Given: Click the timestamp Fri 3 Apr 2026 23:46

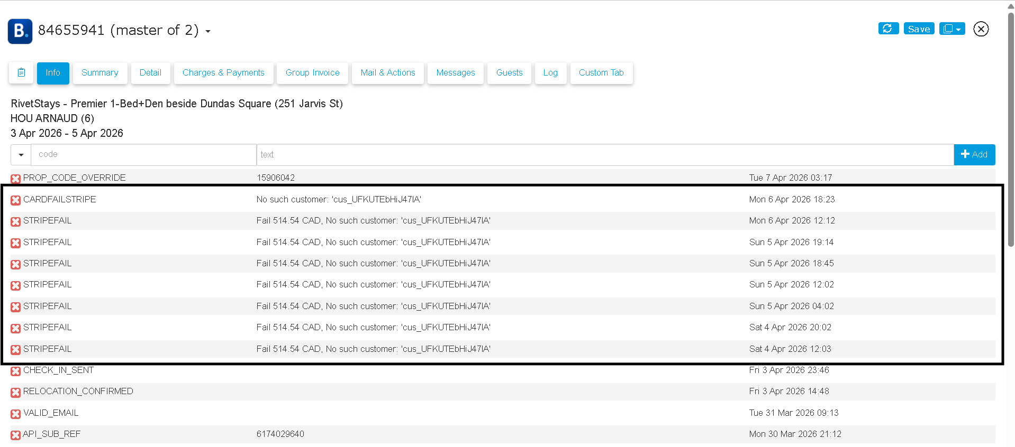Looking at the screenshot, I should pyautogui.click(x=789, y=370).
